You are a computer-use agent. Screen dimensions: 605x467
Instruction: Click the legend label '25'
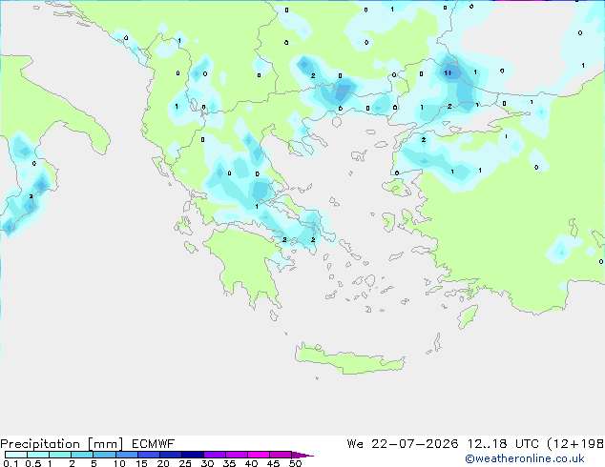[x=185, y=463]
